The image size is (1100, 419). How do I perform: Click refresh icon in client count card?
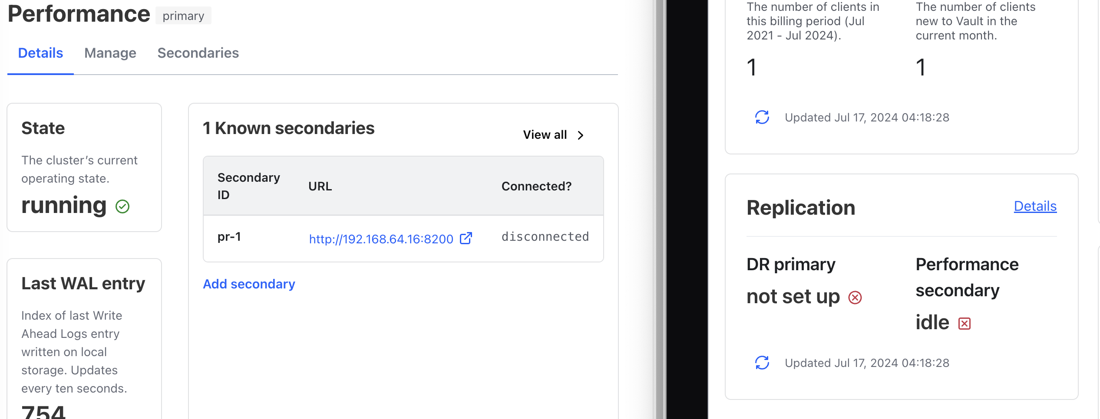click(x=762, y=117)
